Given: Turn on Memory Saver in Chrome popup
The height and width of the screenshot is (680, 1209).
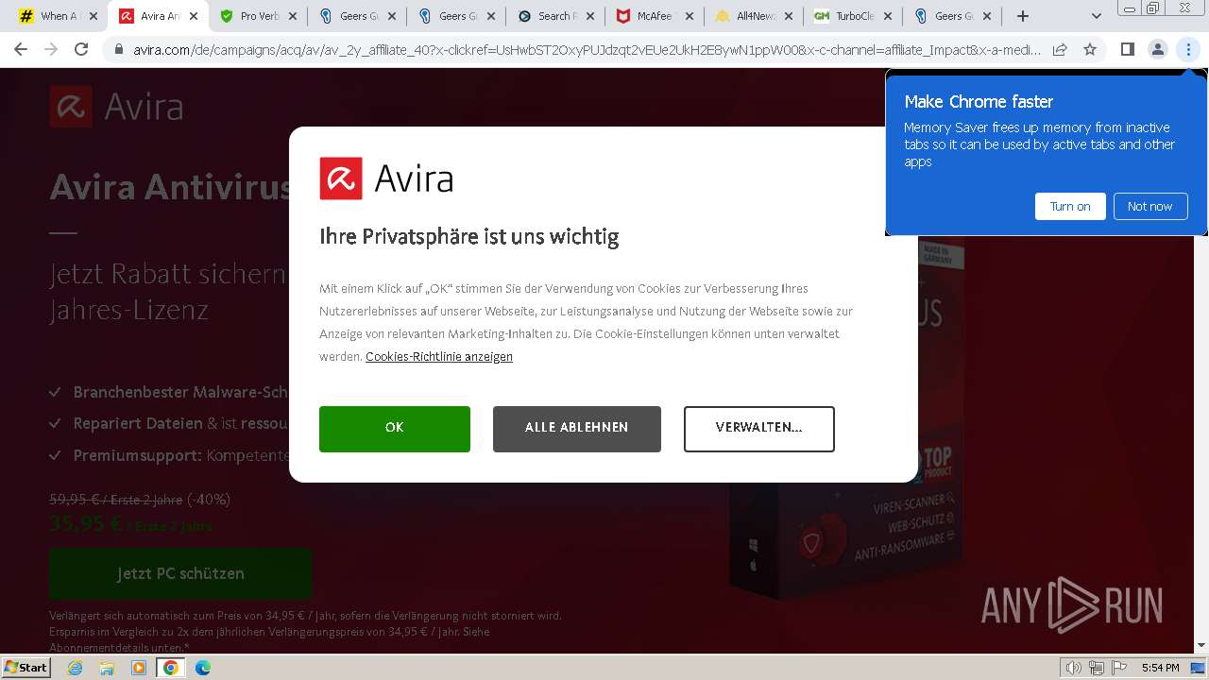Looking at the screenshot, I should point(1070,206).
